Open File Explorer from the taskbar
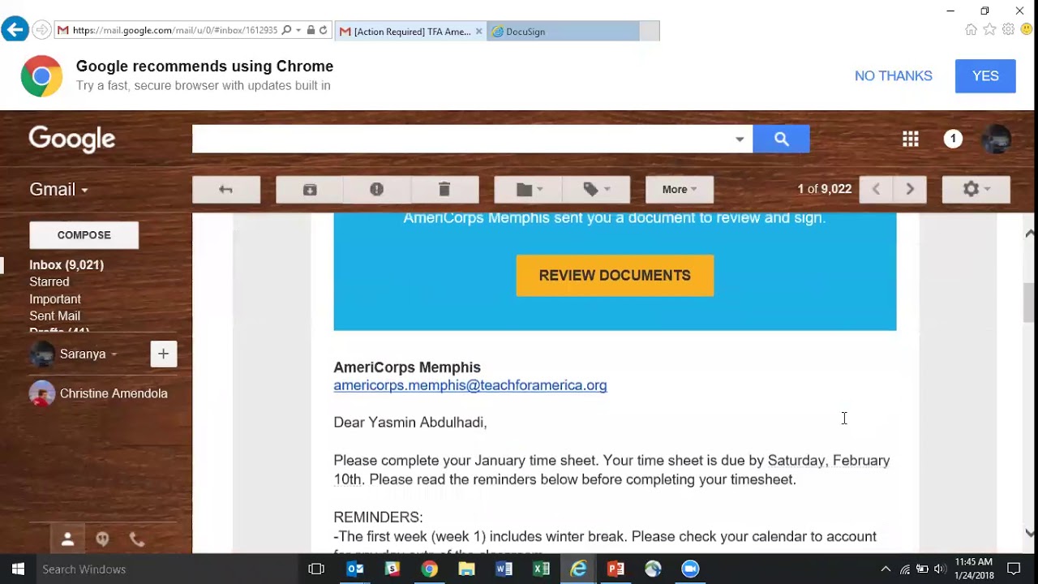Image resolution: width=1038 pixels, height=584 pixels. pos(467,569)
